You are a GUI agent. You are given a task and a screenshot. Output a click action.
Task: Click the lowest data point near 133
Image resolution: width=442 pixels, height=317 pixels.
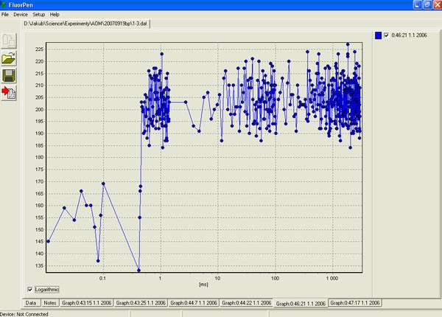138,271
